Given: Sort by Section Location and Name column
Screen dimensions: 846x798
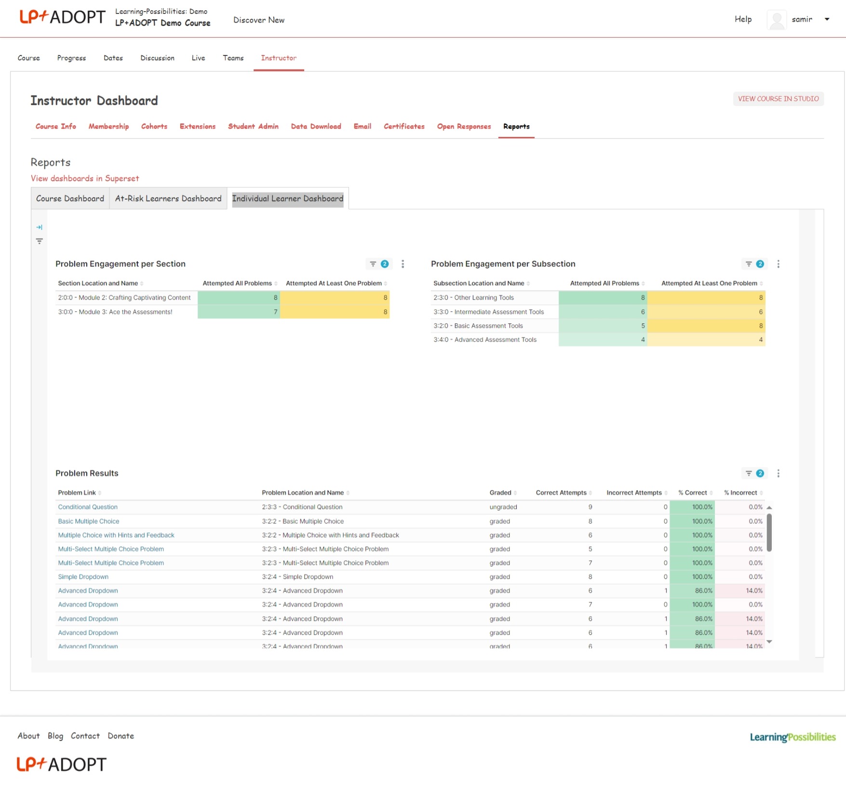Looking at the screenshot, I should 101,283.
